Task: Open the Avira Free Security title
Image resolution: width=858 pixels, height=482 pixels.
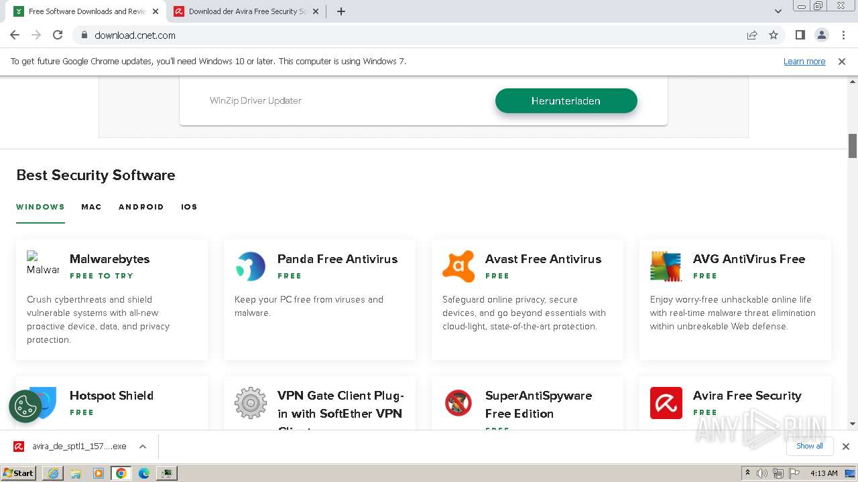Action: (x=747, y=396)
